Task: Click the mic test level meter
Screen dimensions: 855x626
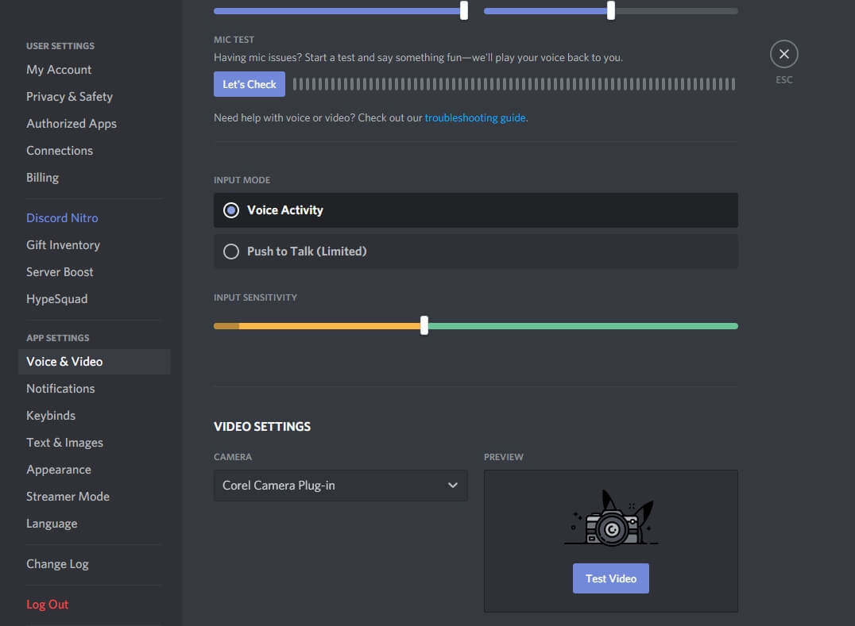Action: [514, 84]
